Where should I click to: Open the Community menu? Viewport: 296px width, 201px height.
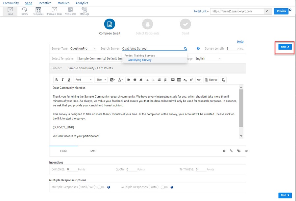pyautogui.click(x=11, y=3)
